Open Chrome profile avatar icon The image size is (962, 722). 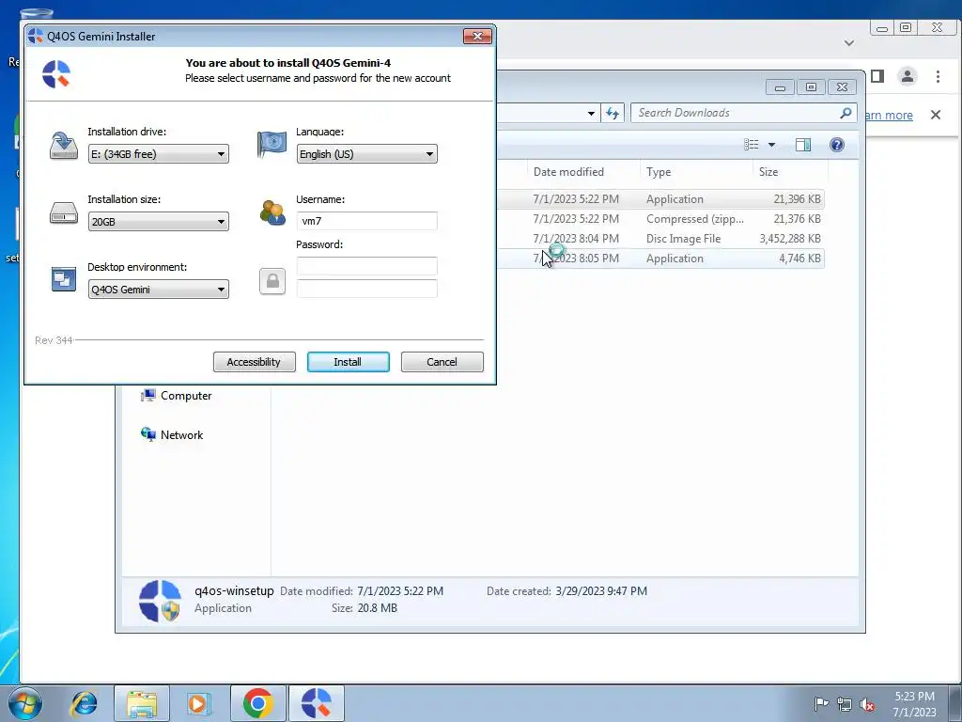908,76
